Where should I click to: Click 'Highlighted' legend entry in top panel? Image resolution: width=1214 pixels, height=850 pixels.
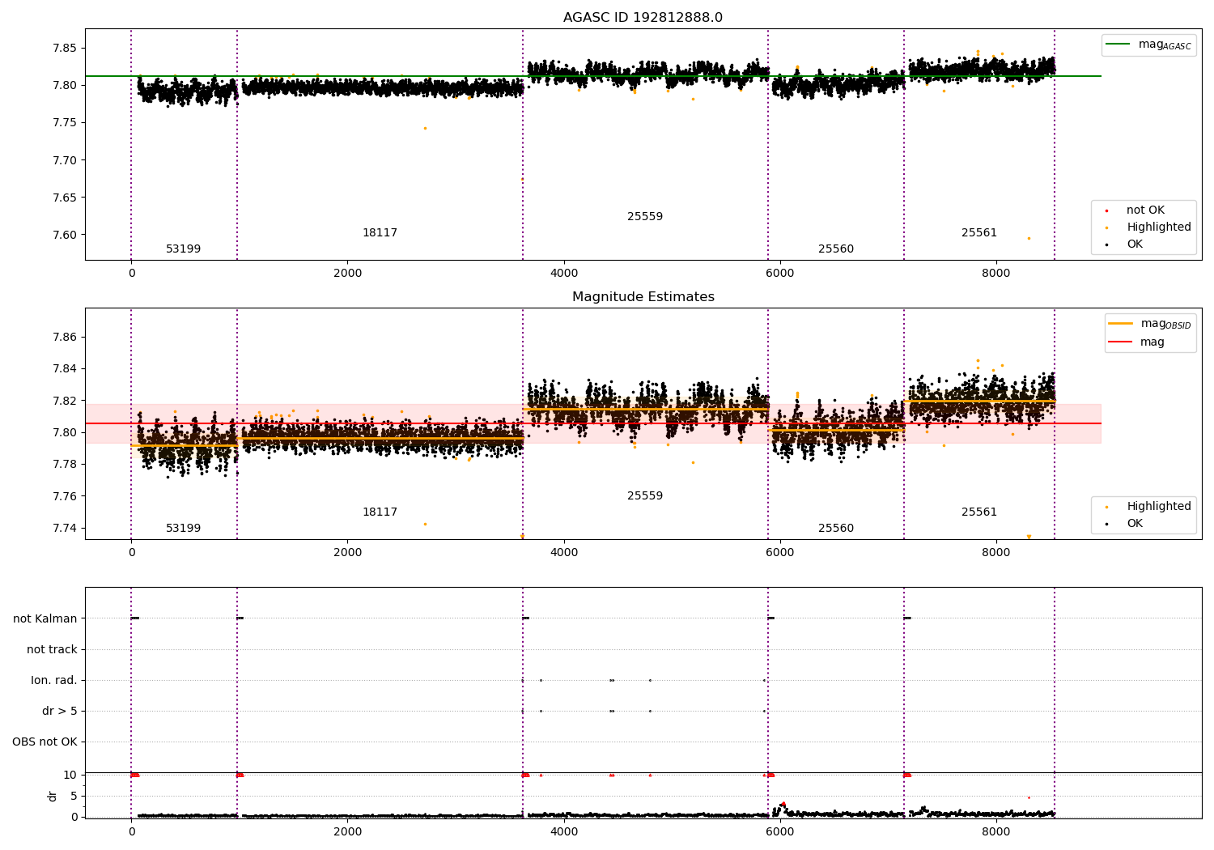pos(1149,227)
